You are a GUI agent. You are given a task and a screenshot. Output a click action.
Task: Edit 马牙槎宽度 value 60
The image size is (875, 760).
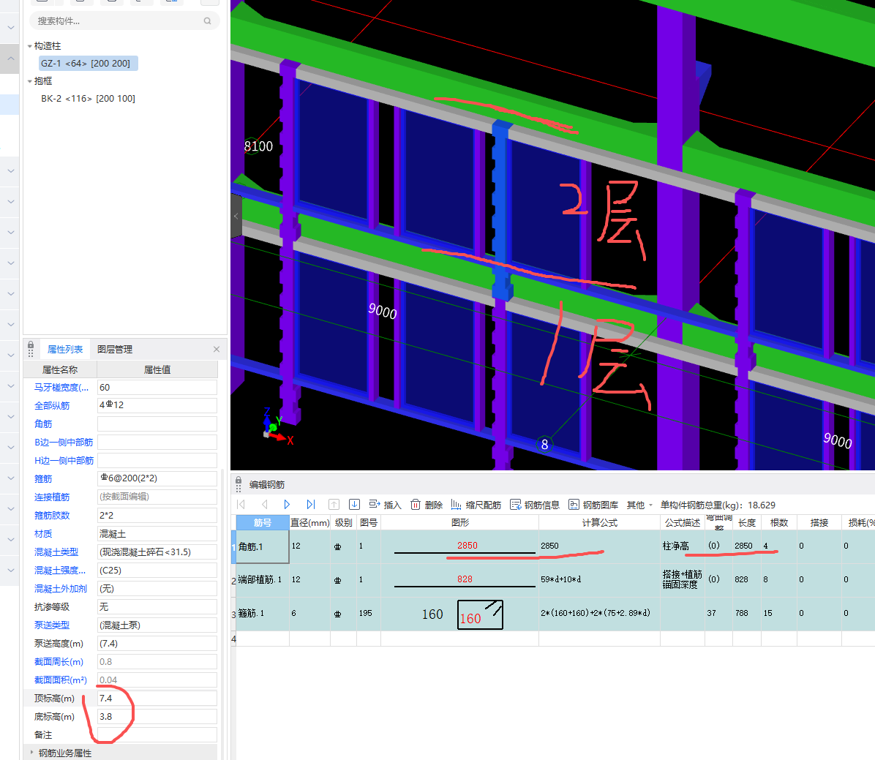tap(157, 387)
